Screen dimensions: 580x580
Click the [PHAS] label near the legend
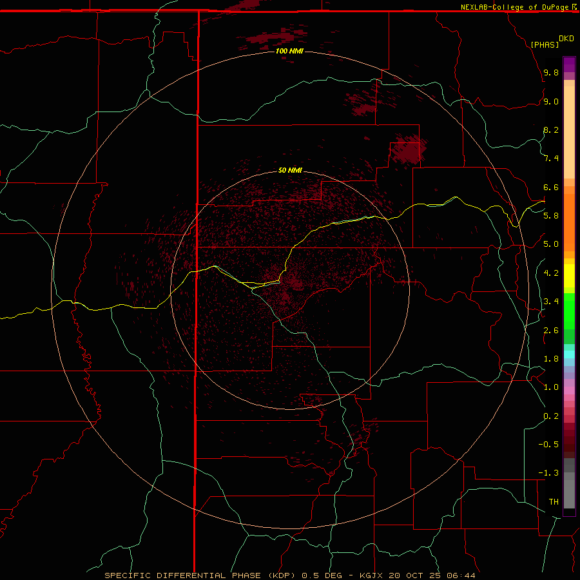pyautogui.click(x=545, y=44)
